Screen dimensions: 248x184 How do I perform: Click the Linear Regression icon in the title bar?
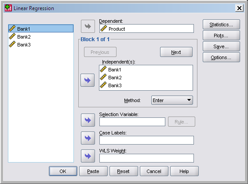pos(8,8)
